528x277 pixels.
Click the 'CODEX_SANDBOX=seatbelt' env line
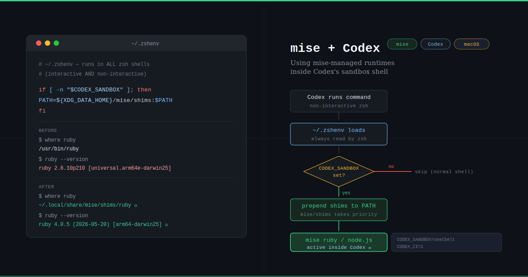(426, 240)
